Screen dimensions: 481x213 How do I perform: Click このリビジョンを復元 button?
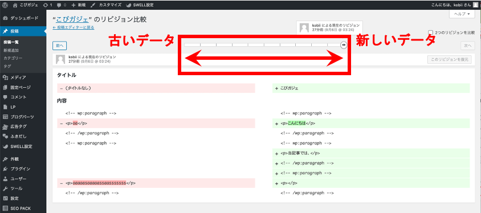pyautogui.click(x=449, y=59)
